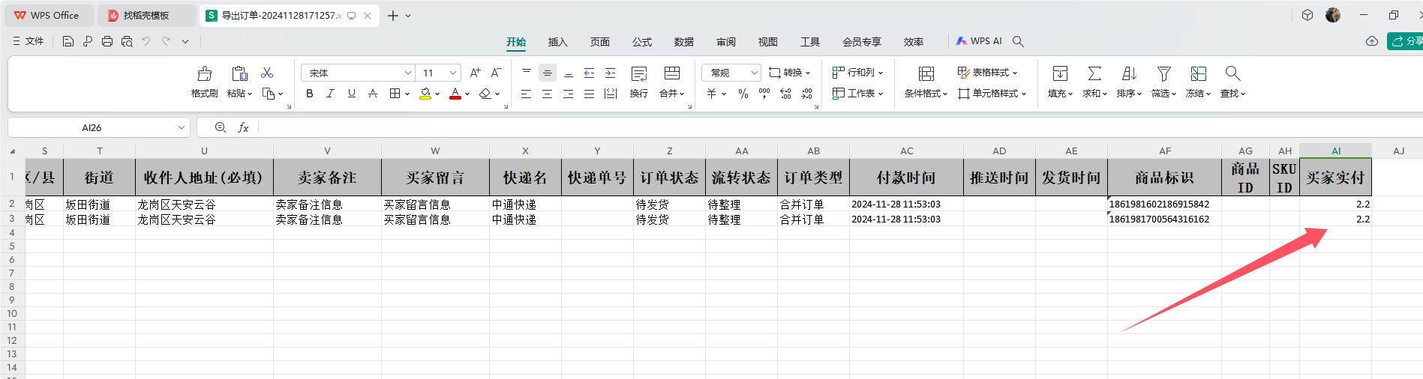This screenshot has width=1423, height=379.
Task: Switch to the 数据 ribbon tab
Action: point(683,42)
